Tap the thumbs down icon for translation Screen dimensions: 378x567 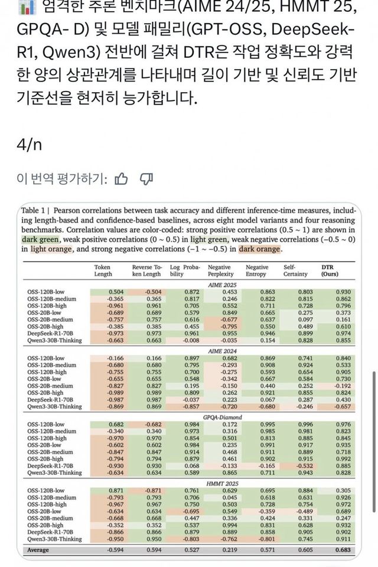click(148, 178)
